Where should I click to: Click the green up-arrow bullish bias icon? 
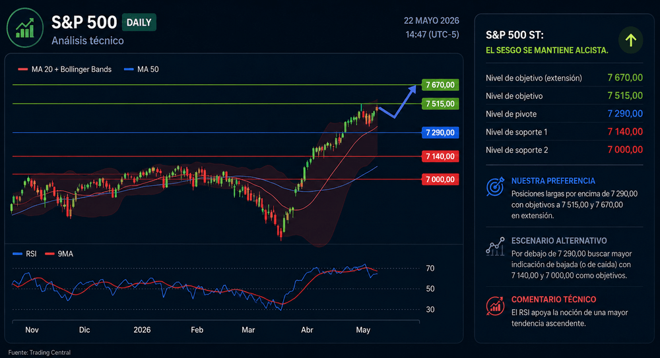pyautogui.click(x=630, y=40)
